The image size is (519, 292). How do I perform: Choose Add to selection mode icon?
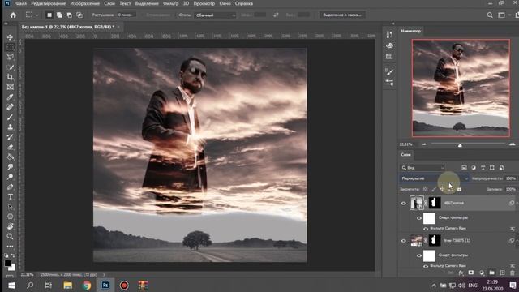(59, 15)
